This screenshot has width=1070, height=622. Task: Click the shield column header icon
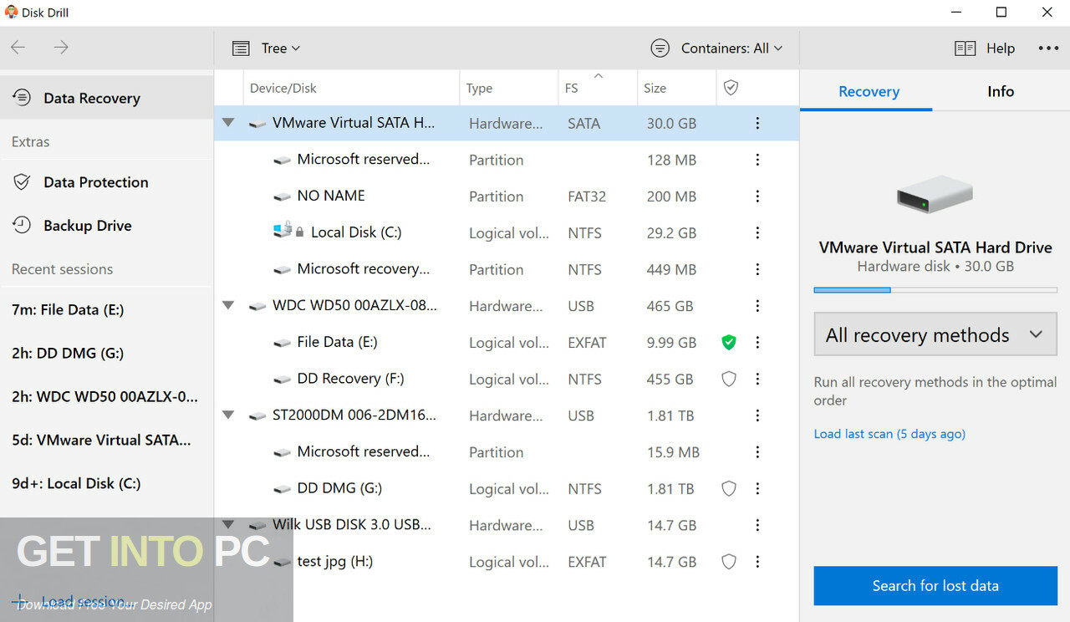click(x=731, y=88)
